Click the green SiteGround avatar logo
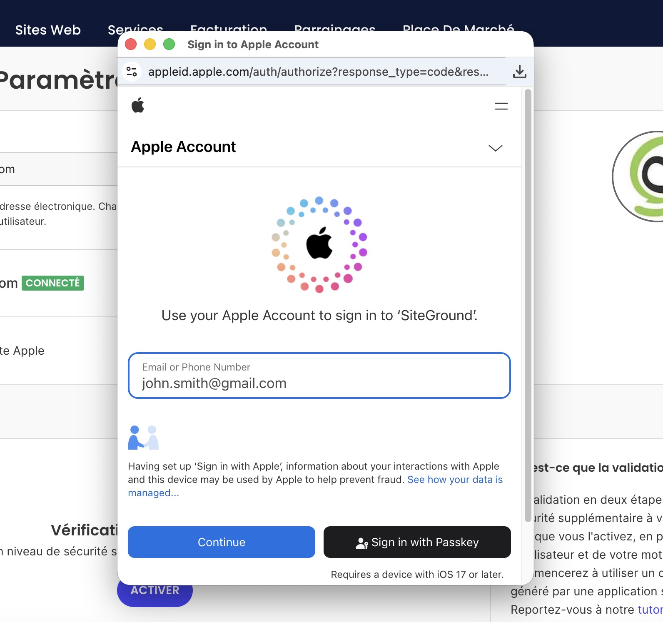The width and height of the screenshot is (663, 622). [x=638, y=177]
